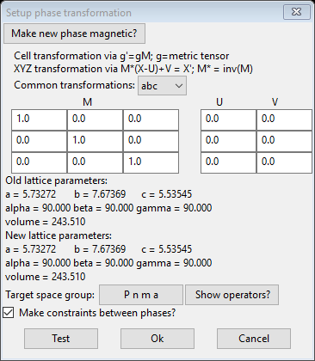Toggle Make constraints between phases checkbox
The width and height of the screenshot is (315, 361).
point(9,313)
